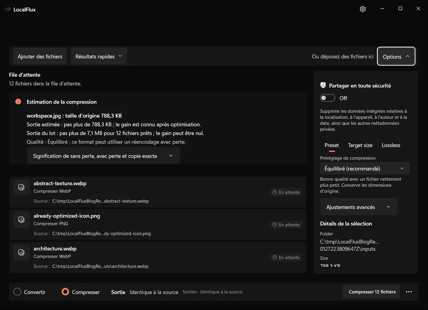Click the image icon for already-optimized-icon.png
The height and width of the screenshot is (310, 428).
(x=21, y=219)
